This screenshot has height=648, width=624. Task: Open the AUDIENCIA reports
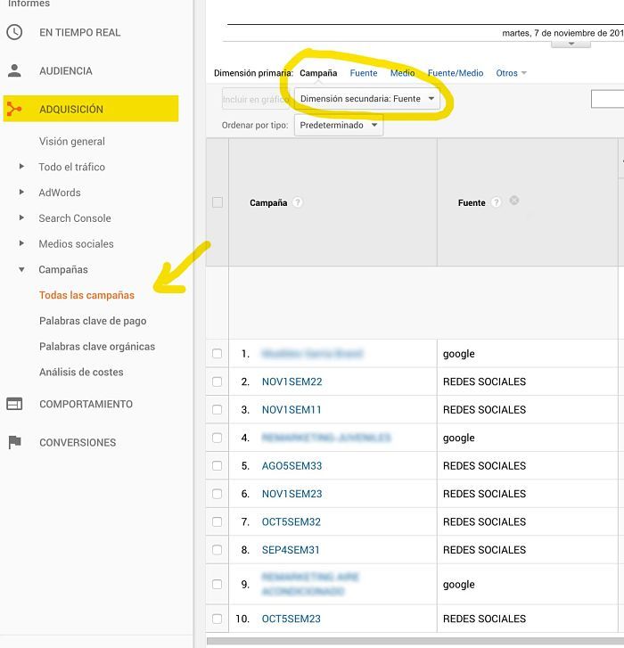[66, 71]
